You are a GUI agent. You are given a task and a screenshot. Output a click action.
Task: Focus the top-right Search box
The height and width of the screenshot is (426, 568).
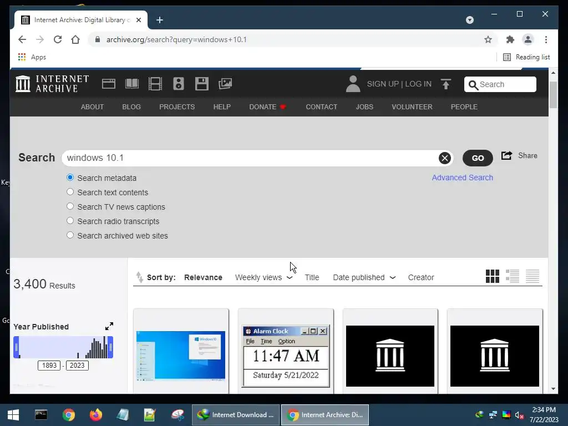coord(500,84)
